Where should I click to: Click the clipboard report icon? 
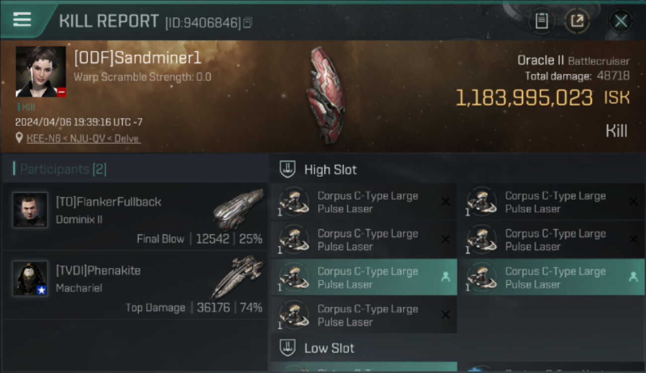[x=541, y=21]
